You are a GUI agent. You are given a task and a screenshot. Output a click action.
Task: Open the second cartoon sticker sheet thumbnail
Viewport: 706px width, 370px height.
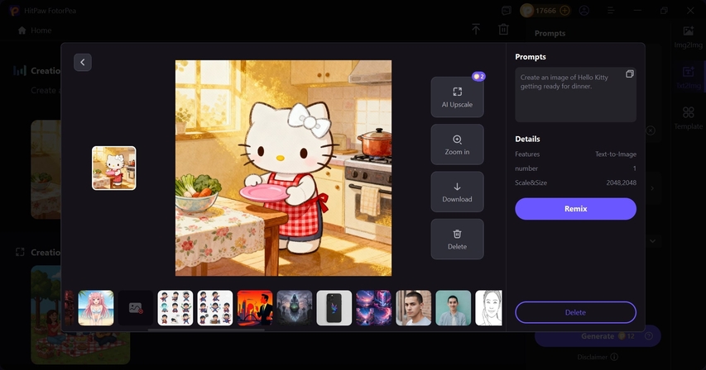click(214, 308)
